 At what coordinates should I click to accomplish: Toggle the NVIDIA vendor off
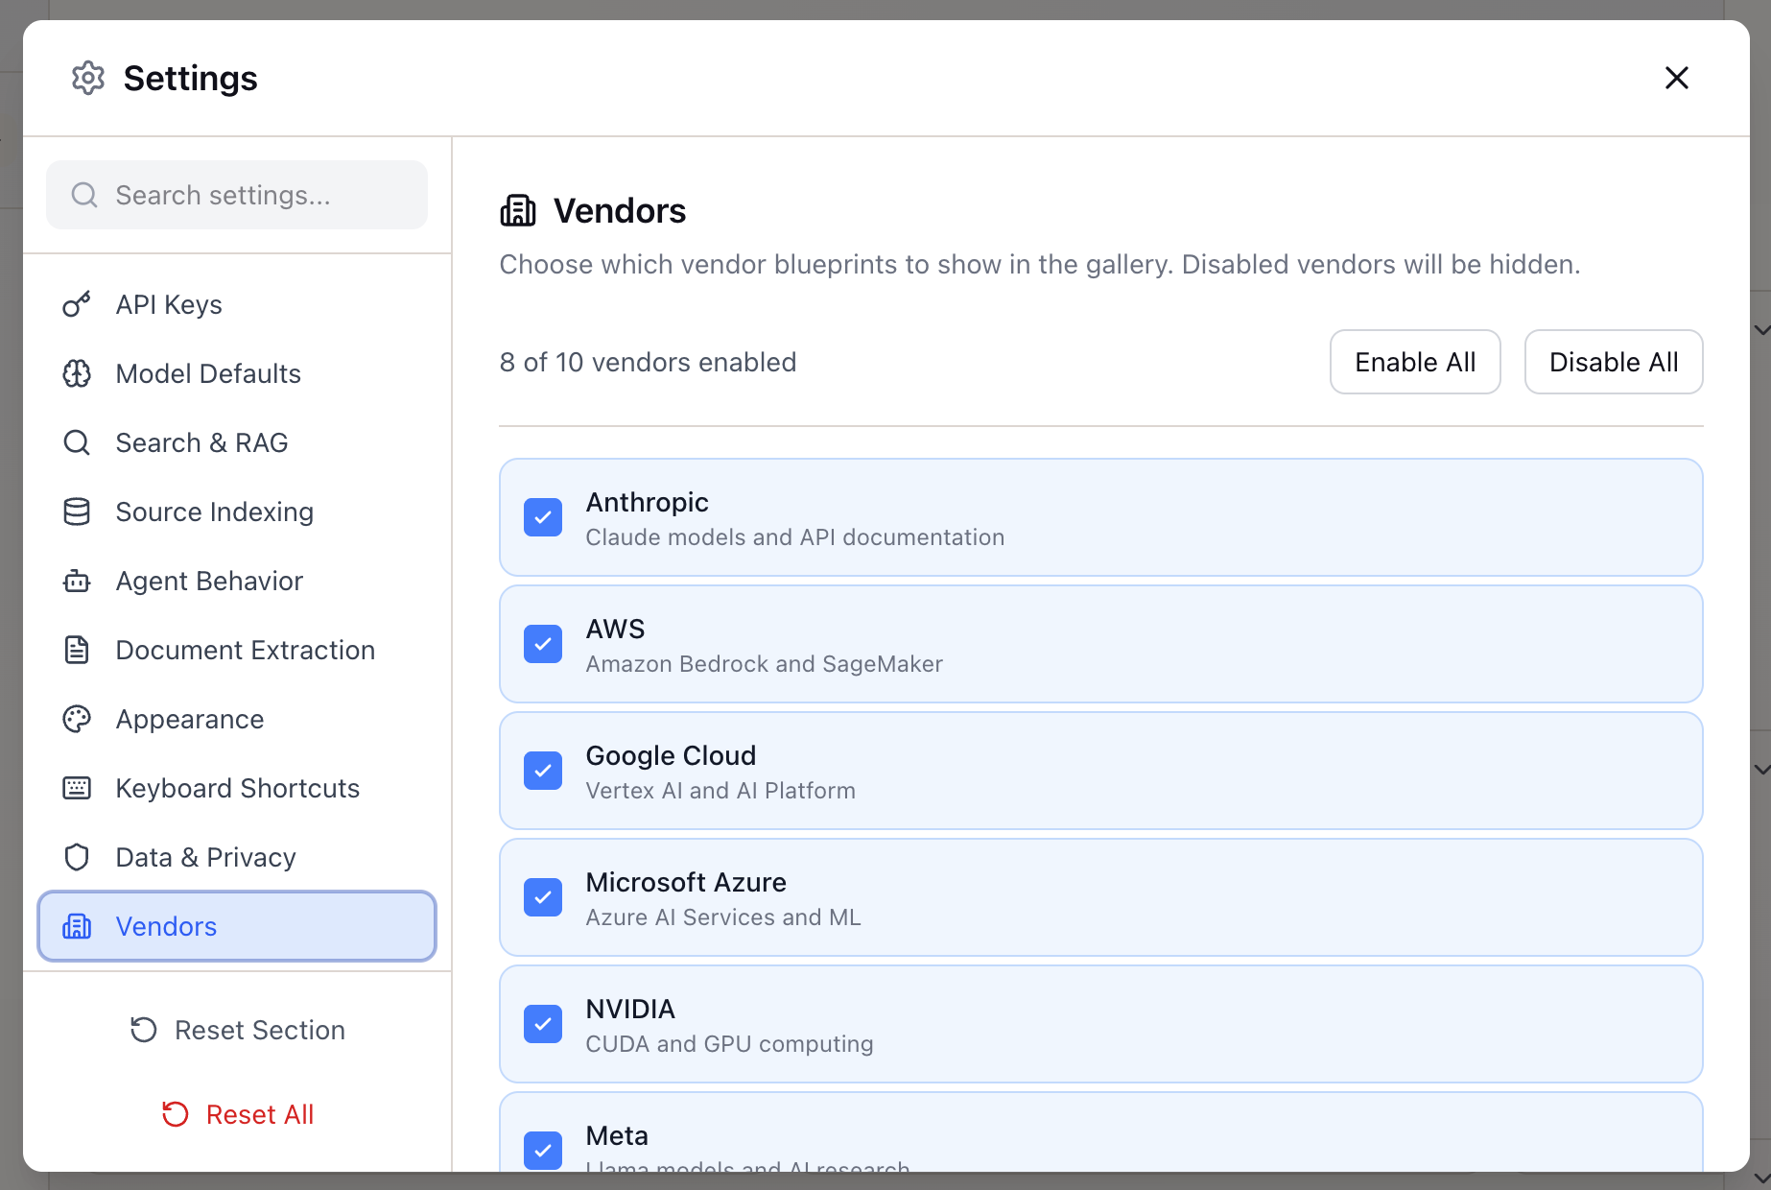[543, 1024]
